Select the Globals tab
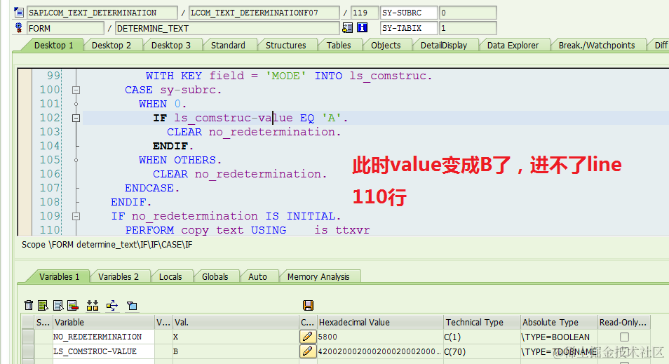Screen dimensions: 669x364 215,276
